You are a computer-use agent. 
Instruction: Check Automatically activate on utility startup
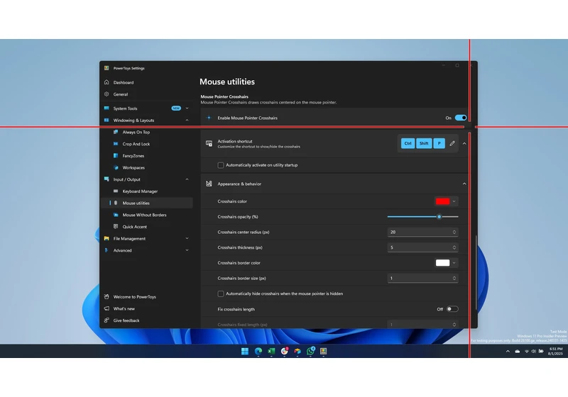(x=221, y=165)
